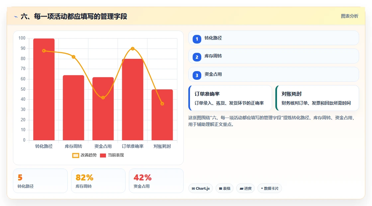Click the summary paragraph starting 这张图围绕
Viewport: 372px width, 206px height.
pos(271,121)
